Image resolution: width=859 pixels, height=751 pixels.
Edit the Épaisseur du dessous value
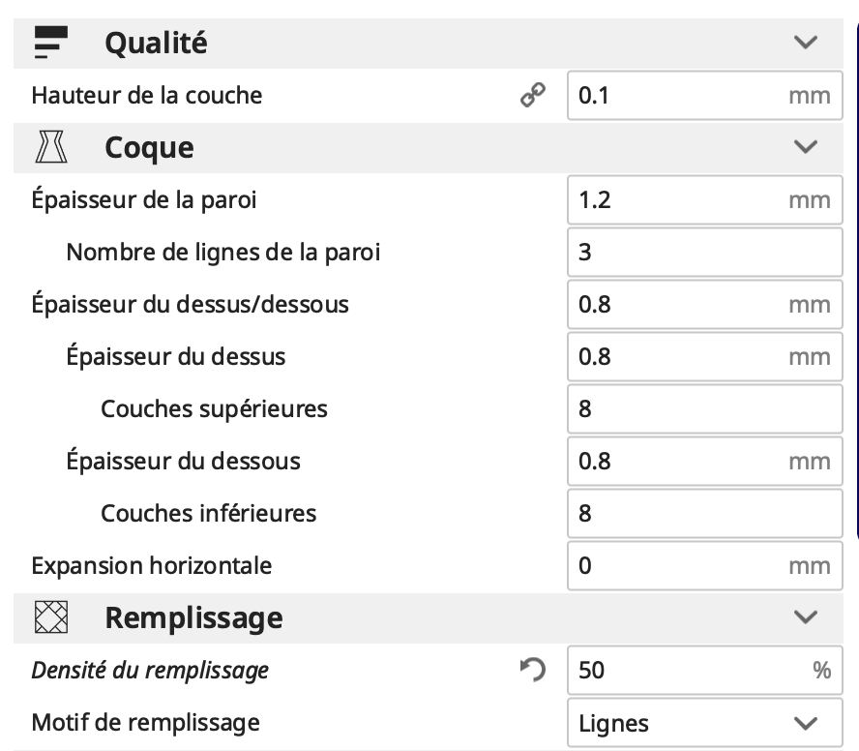(704, 461)
